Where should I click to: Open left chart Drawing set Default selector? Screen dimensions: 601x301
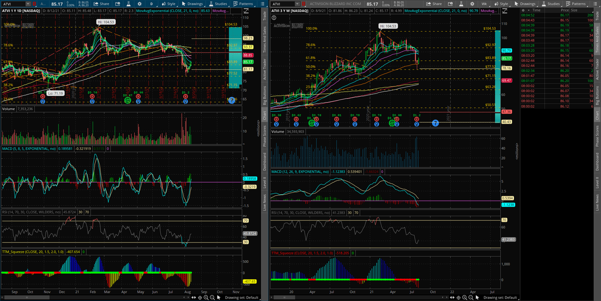click(x=242, y=297)
